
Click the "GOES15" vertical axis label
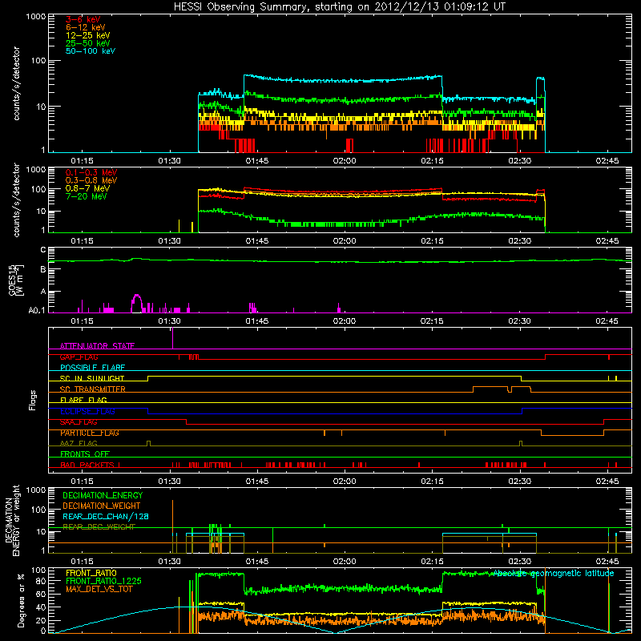(12, 280)
